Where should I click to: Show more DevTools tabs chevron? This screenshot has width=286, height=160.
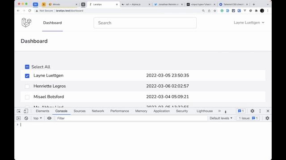(219, 111)
